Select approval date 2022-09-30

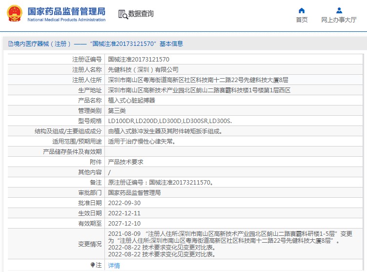124,203
